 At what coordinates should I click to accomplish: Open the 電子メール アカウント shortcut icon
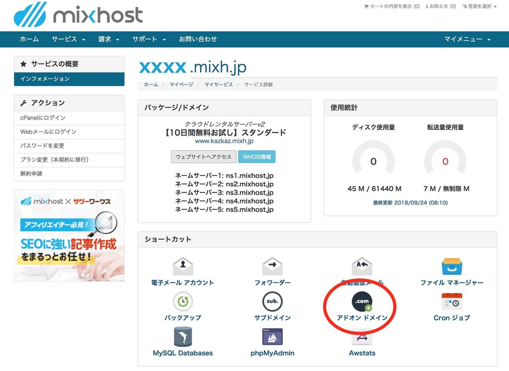(183, 267)
